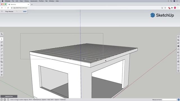
Task: Open the Scenes panel
Action: (178, 62)
